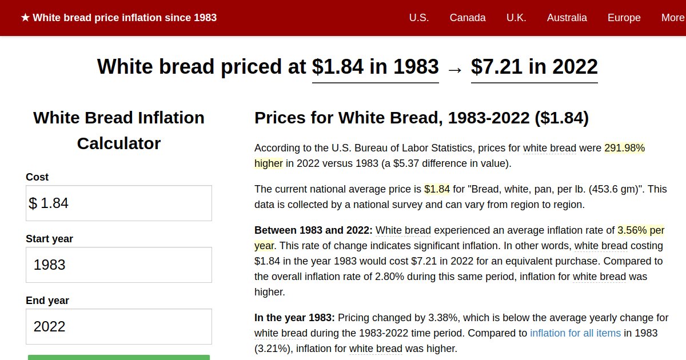Click inside the Cost input field

coord(118,203)
